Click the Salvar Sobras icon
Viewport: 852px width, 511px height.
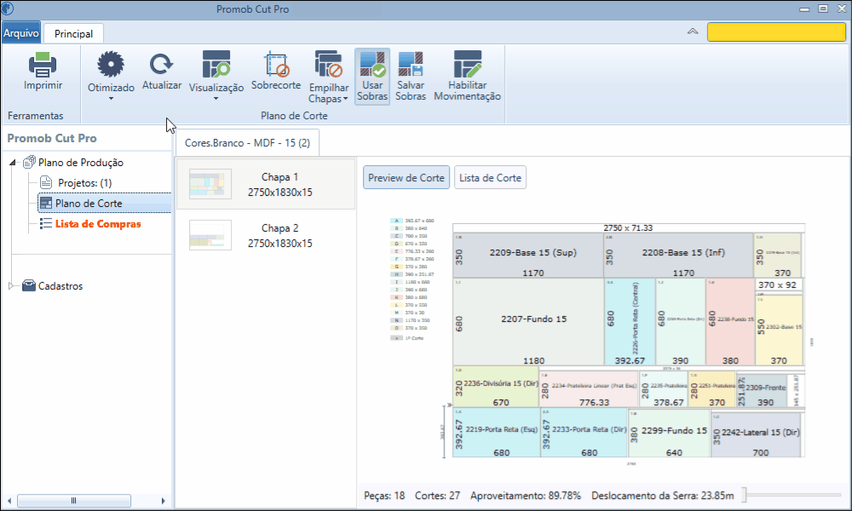[411, 64]
